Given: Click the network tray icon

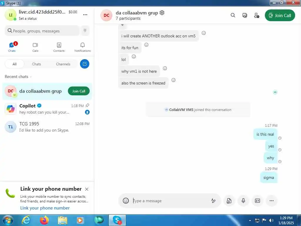Looking at the screenshot, I should (x=257, y=220).
